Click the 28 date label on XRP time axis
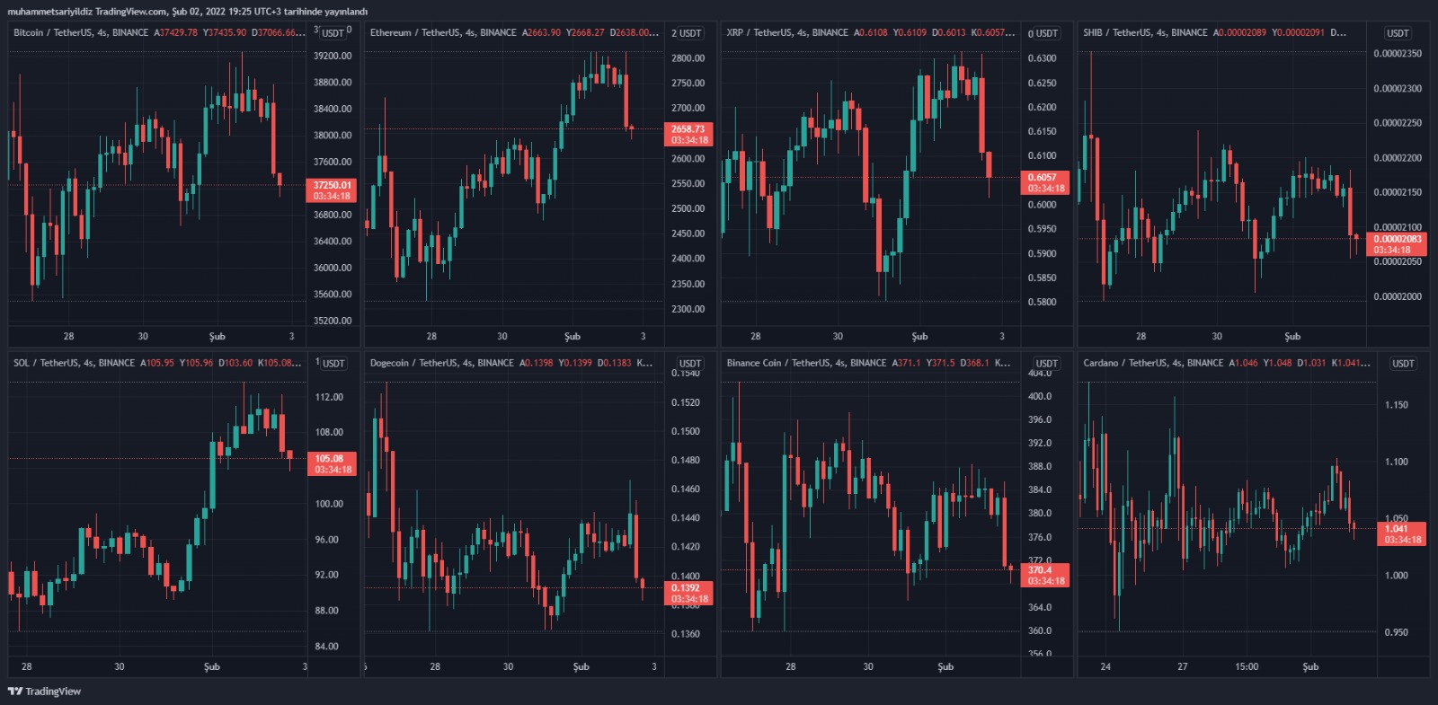1438x705 pixels. point(756,337)
